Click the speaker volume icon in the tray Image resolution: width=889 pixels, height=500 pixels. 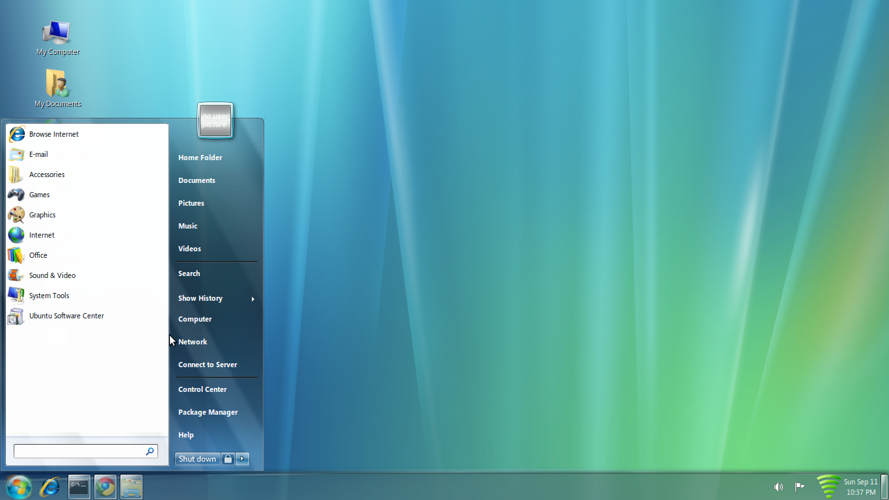pyautogui.click(x=778, y=486)
